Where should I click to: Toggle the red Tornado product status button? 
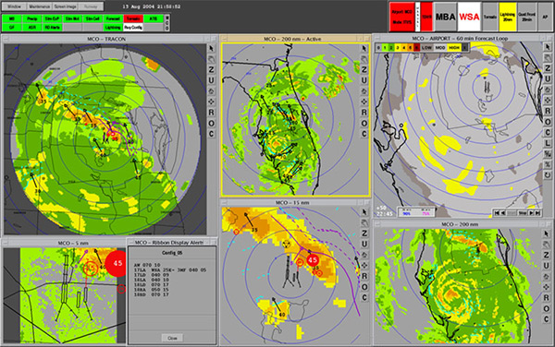pyautogui.click(x=133, y=18)
